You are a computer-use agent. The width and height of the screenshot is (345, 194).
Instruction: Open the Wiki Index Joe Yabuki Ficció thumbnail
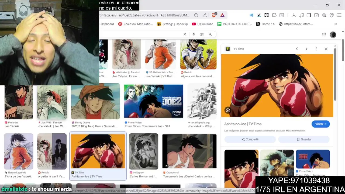click(x=126, y=54)
